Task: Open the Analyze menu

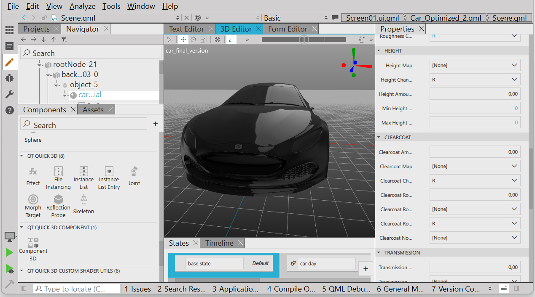Action: 82,6
